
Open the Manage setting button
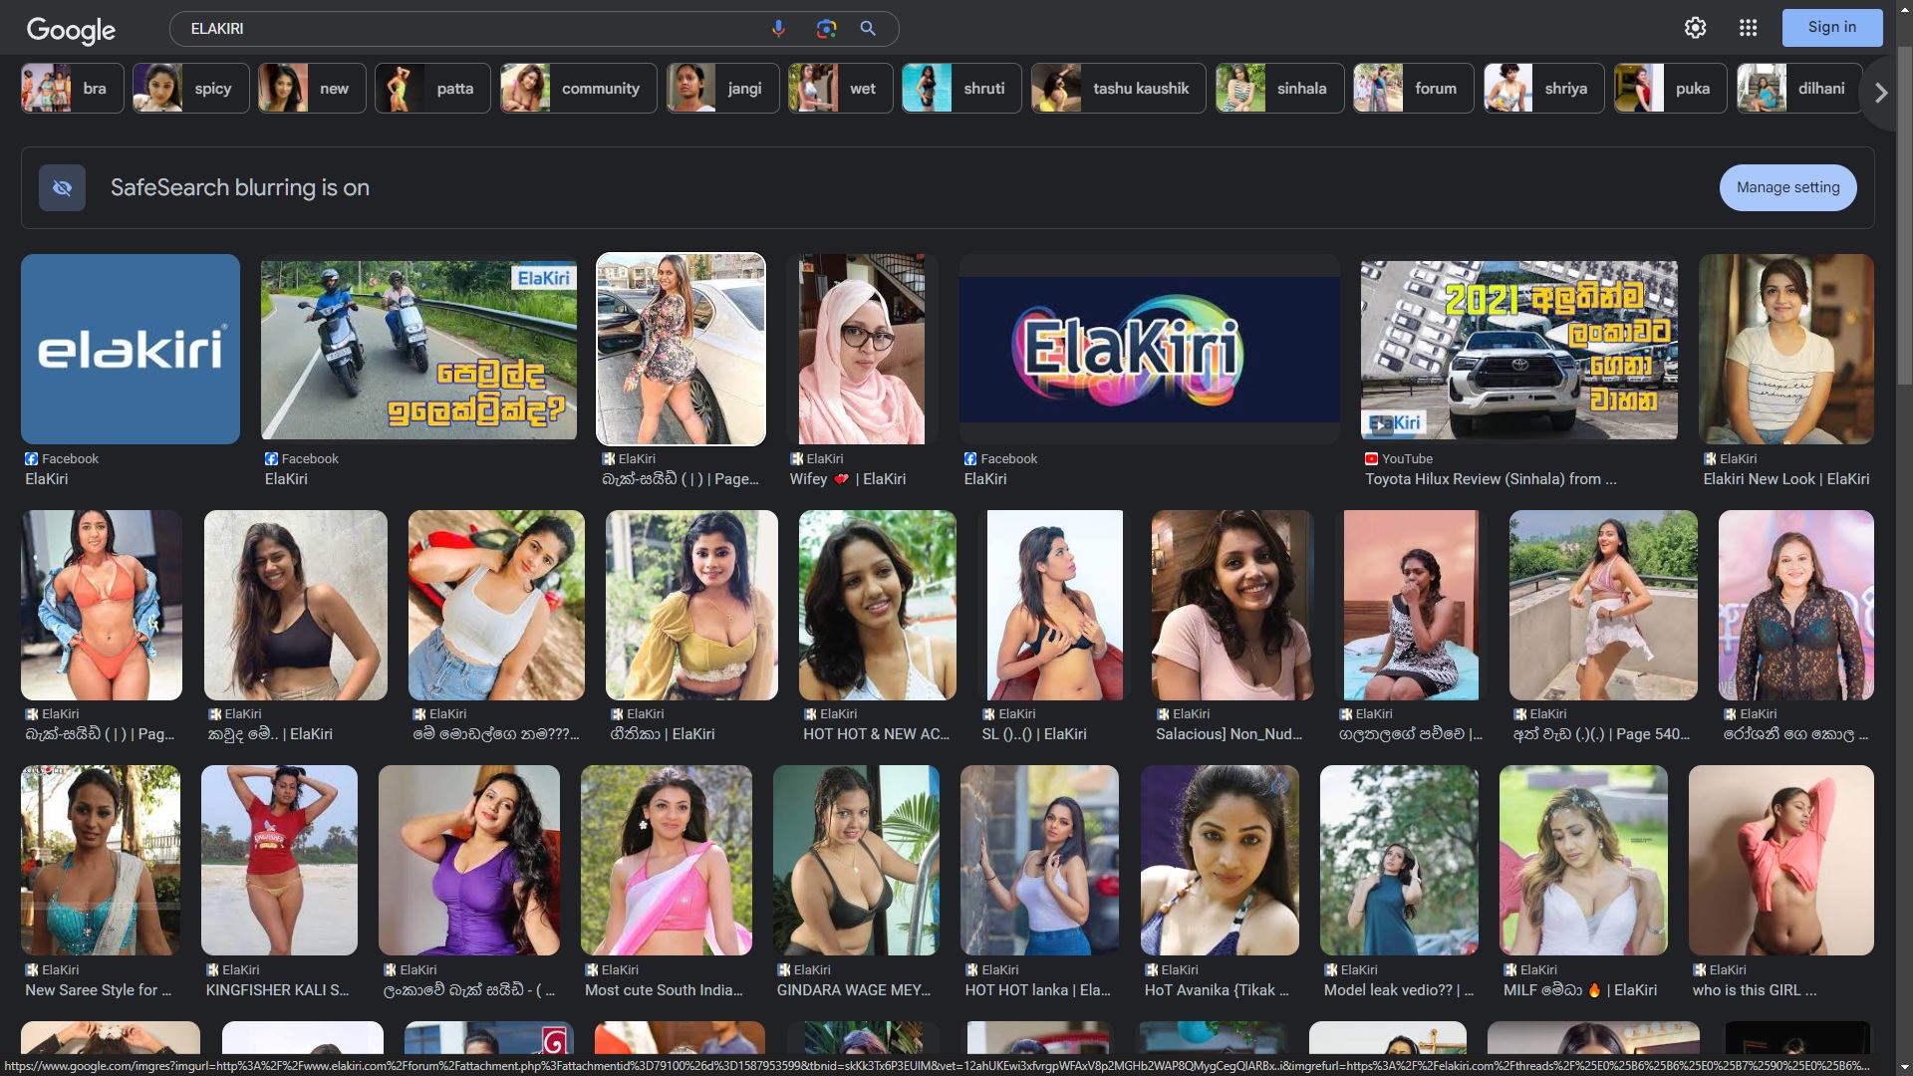1787,187
